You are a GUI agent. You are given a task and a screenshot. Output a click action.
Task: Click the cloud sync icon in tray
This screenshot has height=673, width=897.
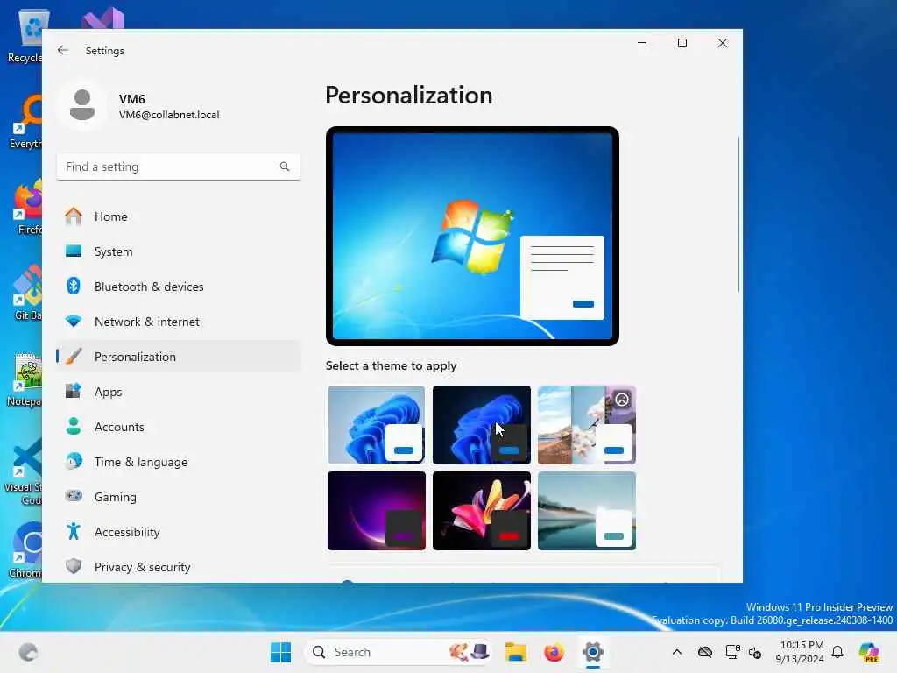click(705, 652)
